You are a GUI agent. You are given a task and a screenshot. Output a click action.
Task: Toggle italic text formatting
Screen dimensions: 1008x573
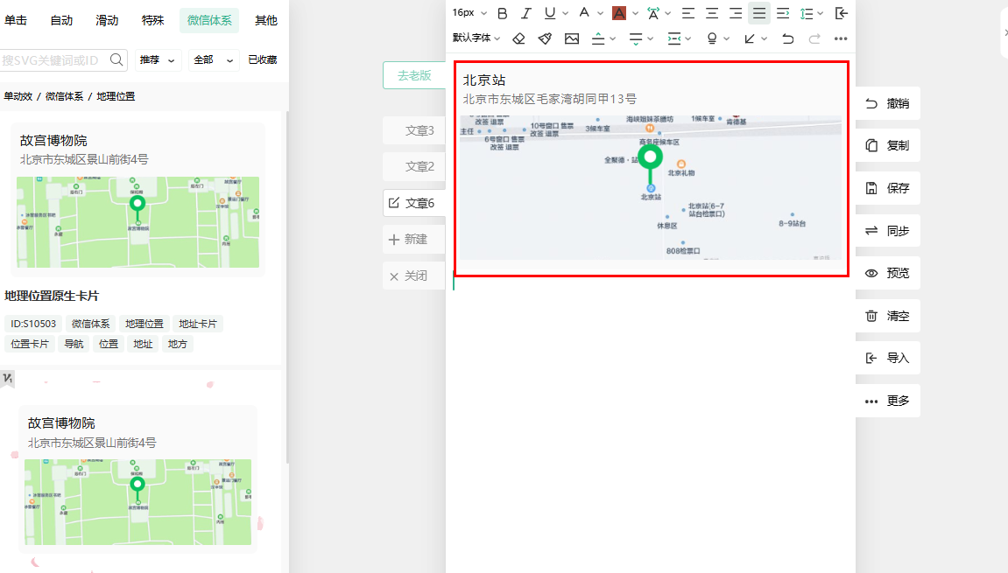[x=526, y=13]
